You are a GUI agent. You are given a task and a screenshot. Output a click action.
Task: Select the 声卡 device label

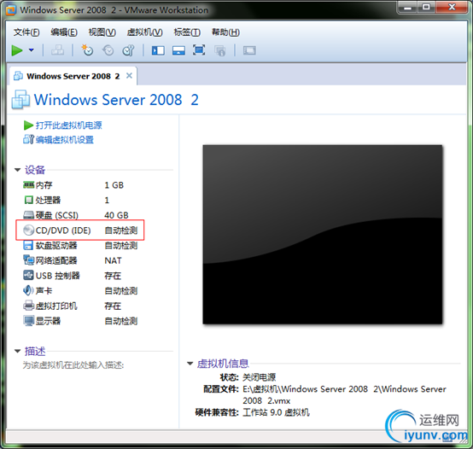point(44,291)
